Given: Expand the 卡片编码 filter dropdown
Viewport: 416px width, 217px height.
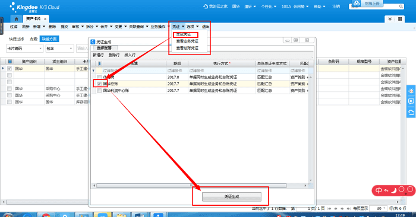Looking at the screenshot, I should [40, 49].
